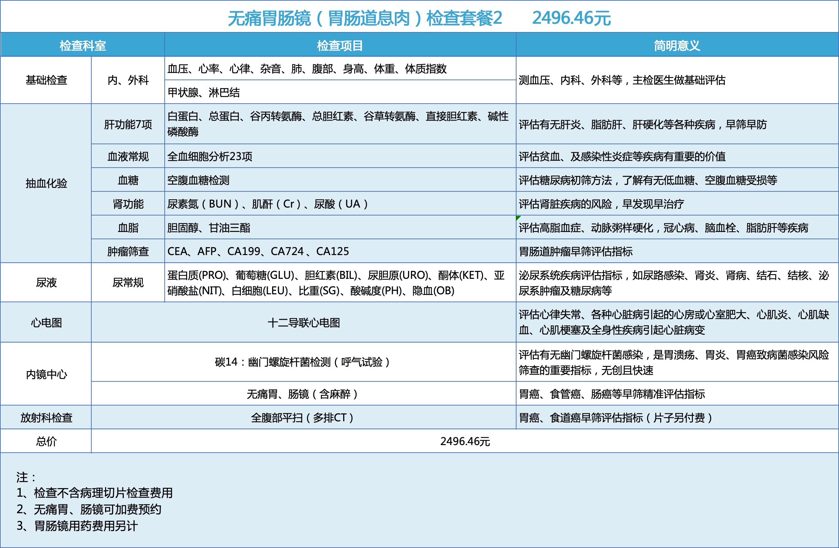The width and height of the screenshot is (839, 548).
Task: Click 评估肾脏疾病的风险 description cell
Action: tap(677, 203)
